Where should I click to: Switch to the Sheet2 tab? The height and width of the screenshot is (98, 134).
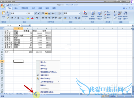[19, 94]
